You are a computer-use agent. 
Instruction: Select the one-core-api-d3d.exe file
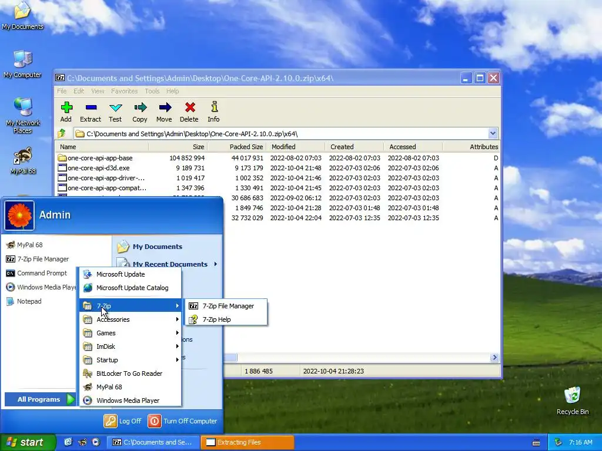[93, 168]
